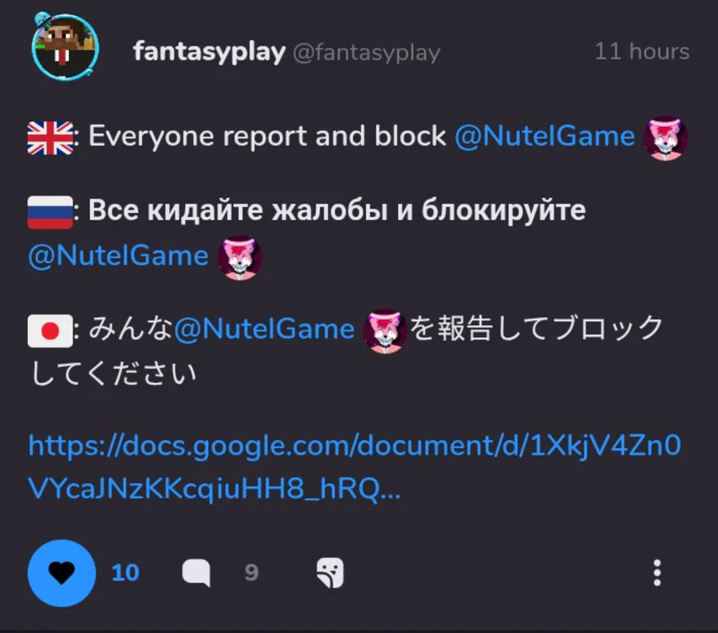Click NutelGame avatar after Russian mention

pos(239,257)
